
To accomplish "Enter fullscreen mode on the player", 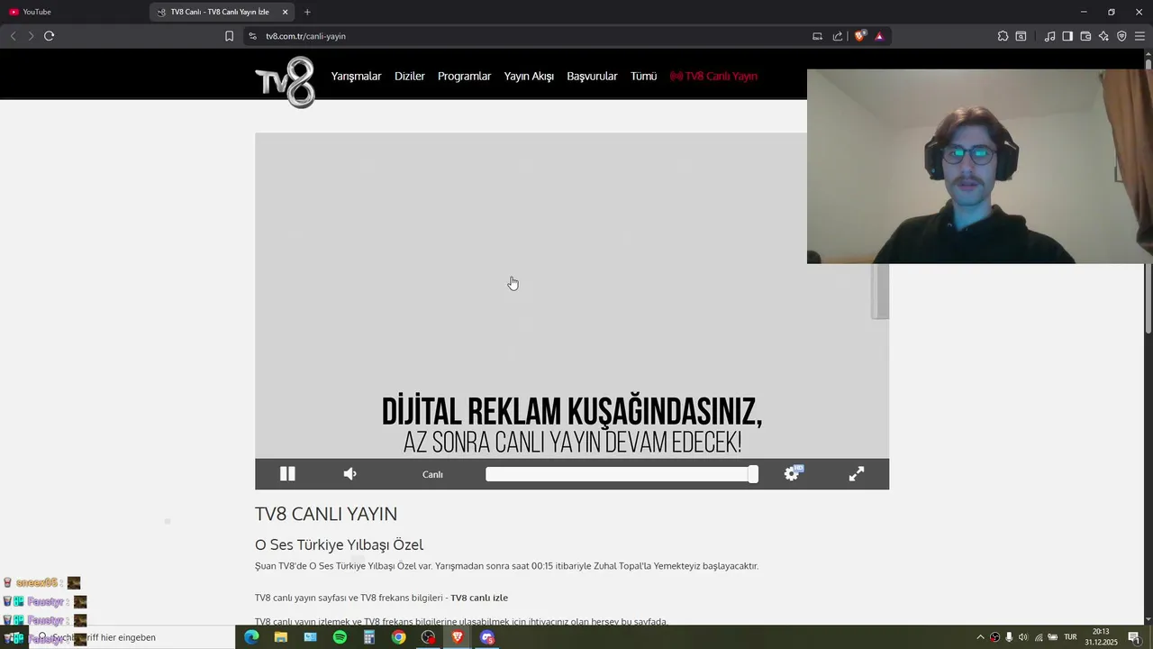I will (x=857, y=474).
